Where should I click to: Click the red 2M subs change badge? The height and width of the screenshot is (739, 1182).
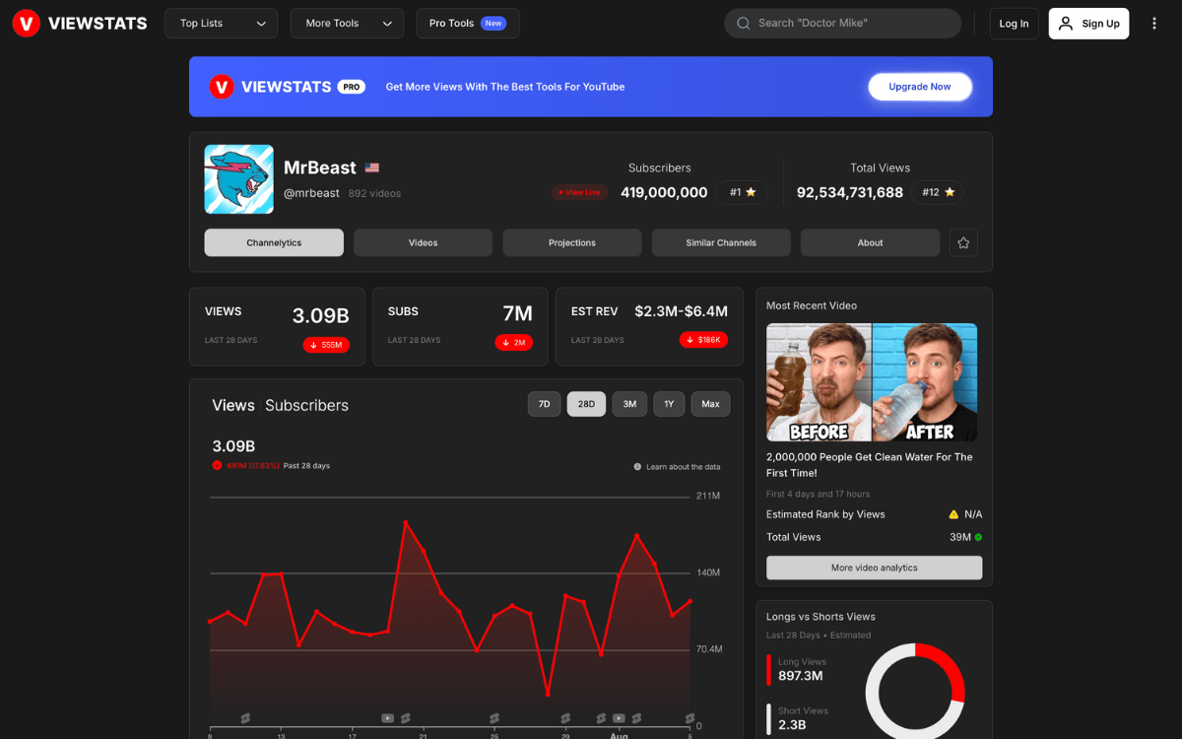[514, 342]
